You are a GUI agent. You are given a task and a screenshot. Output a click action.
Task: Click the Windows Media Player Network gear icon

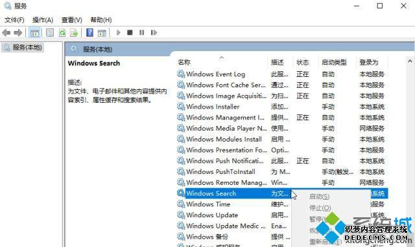click(x=181, y=128)
